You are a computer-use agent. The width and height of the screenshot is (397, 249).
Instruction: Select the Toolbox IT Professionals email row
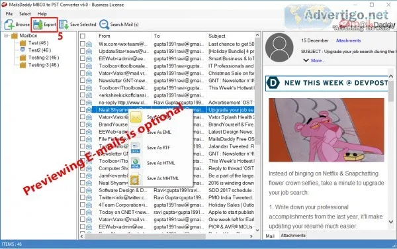[167, 66]
